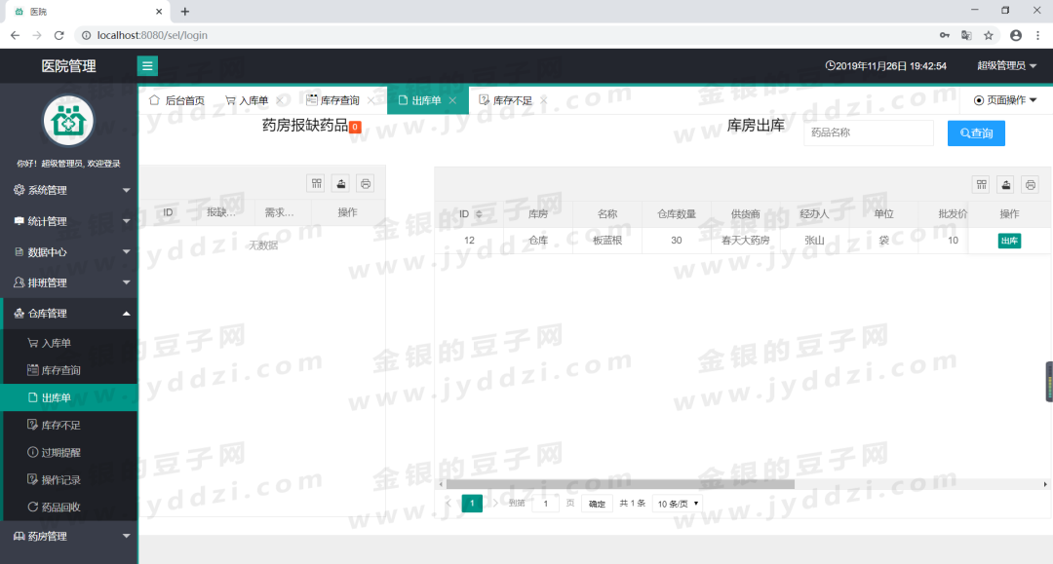Viewport: 1053px width, 564px height.
Task: Click the 板蓝根 name cell
Action: coord(607,240)
